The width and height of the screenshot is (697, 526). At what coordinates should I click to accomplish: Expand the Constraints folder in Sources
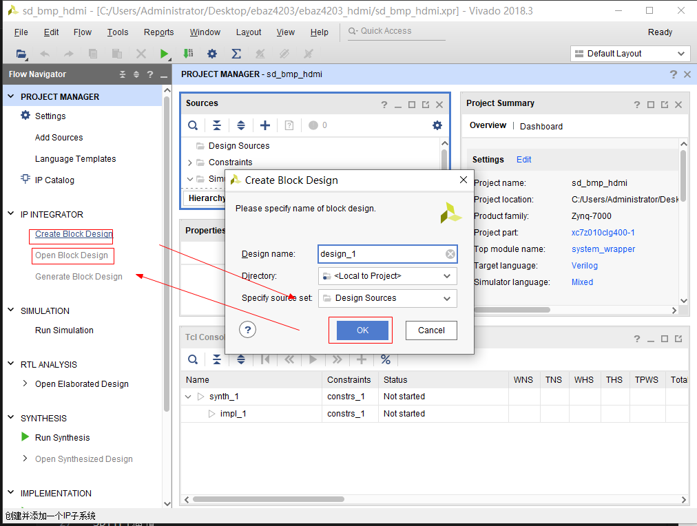(190, 162)
